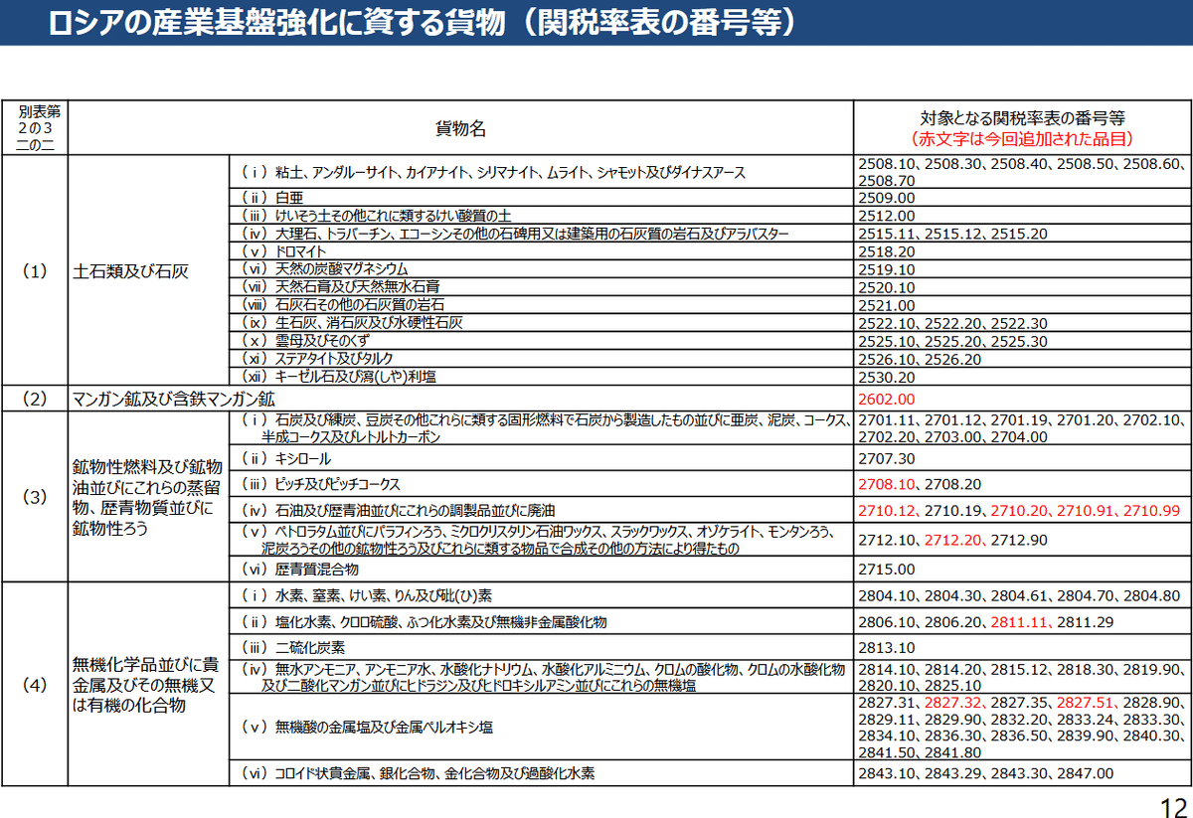1193x818 pixels.
Task: Click the 二硫化炭素 row
Action: (x=541, y=648)
